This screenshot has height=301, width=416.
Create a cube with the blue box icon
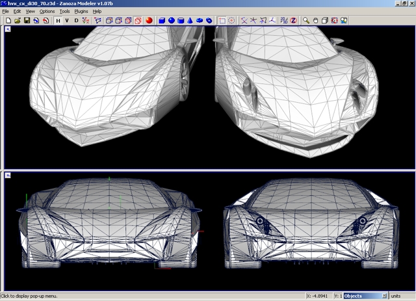[x=162, y=20]
